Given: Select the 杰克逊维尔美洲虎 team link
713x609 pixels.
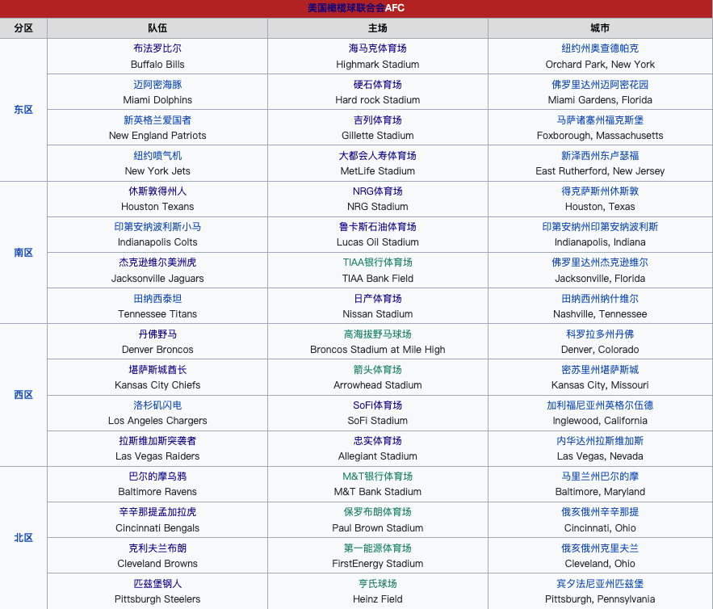Looking at the screenshot, I should [157, 262].
